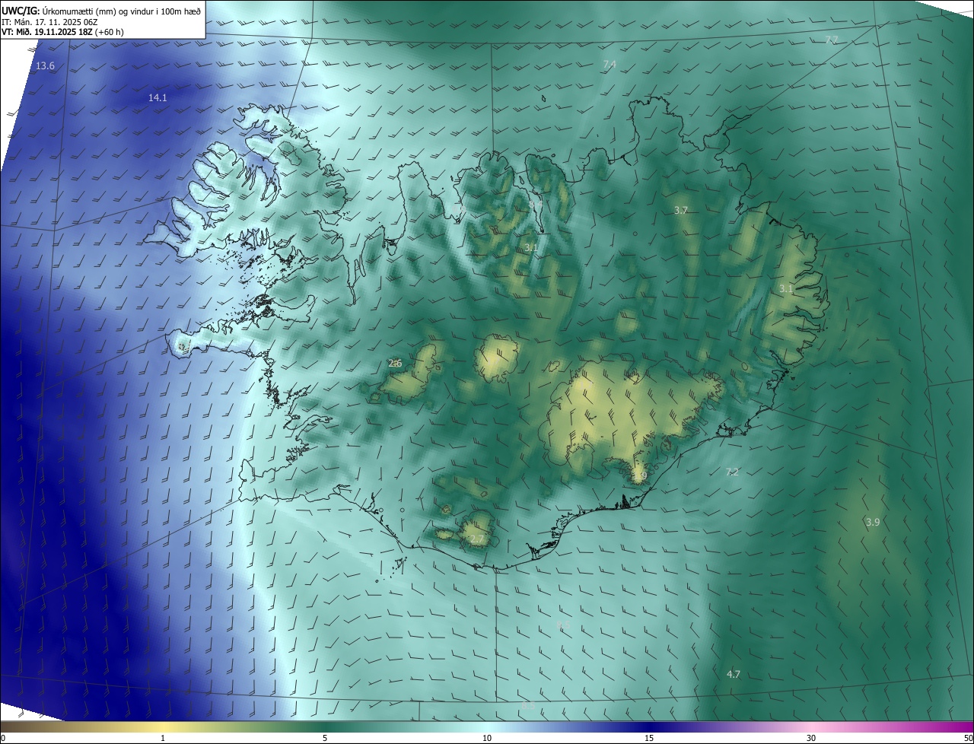The image size is (974, 744).
Task: Click the '0' tick on the colour scale
Action: pos(3,739)
